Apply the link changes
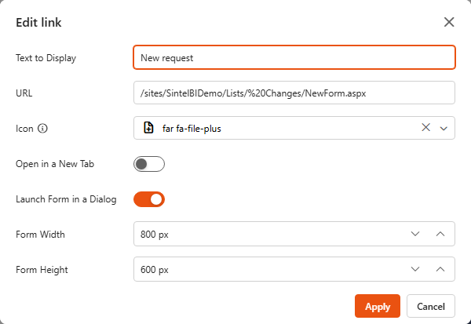 click(378, 306)
